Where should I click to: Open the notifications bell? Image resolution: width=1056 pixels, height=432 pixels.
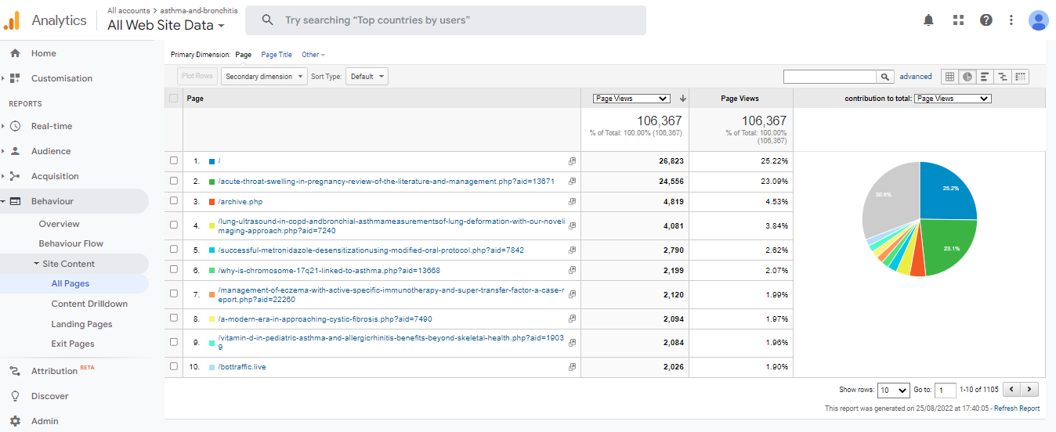coord(928,20)
